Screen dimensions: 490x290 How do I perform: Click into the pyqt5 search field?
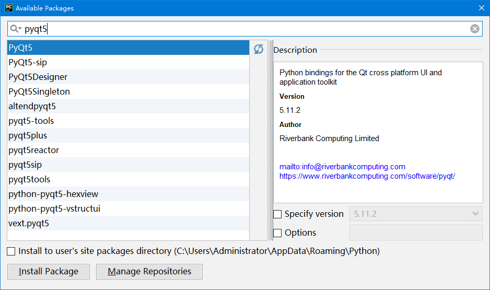[x=244, y=29]
